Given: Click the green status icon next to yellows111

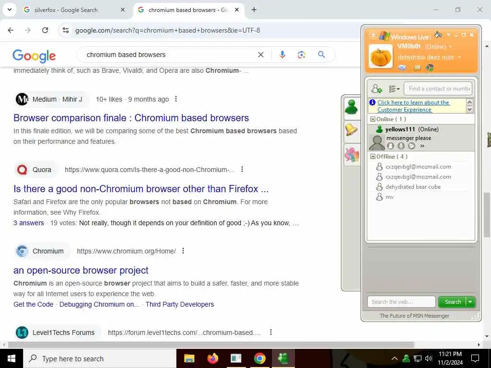Looking at the screenshot, I should pos(380,129).
